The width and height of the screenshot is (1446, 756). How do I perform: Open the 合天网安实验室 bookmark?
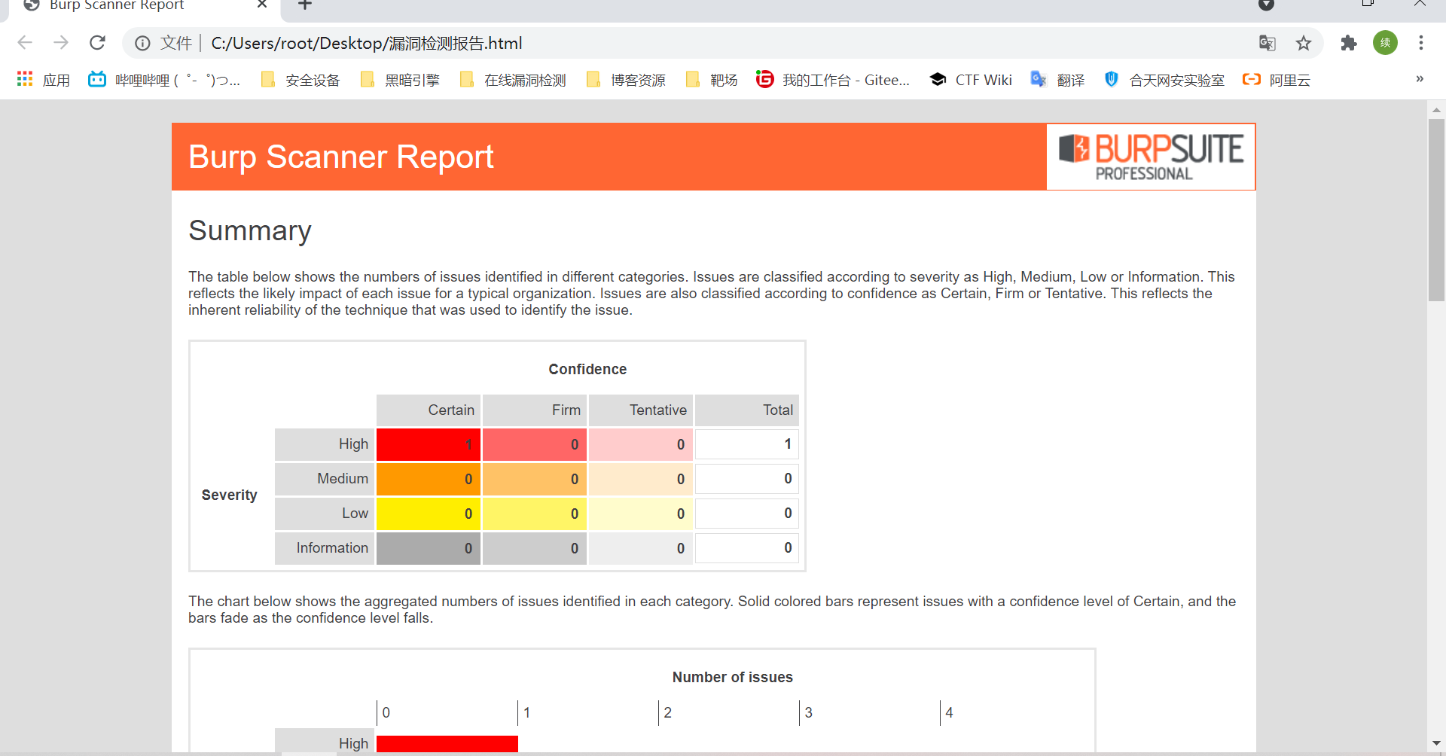click(1164, 80)
